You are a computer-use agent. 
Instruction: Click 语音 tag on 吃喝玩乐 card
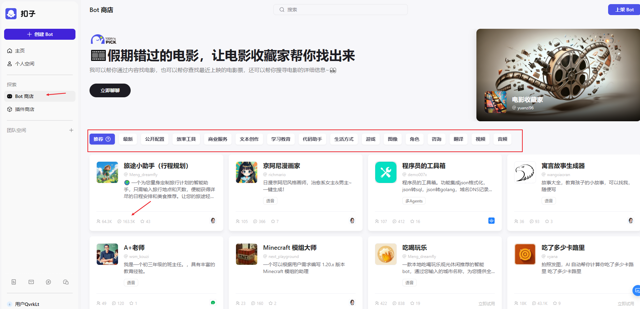point(410,283)
